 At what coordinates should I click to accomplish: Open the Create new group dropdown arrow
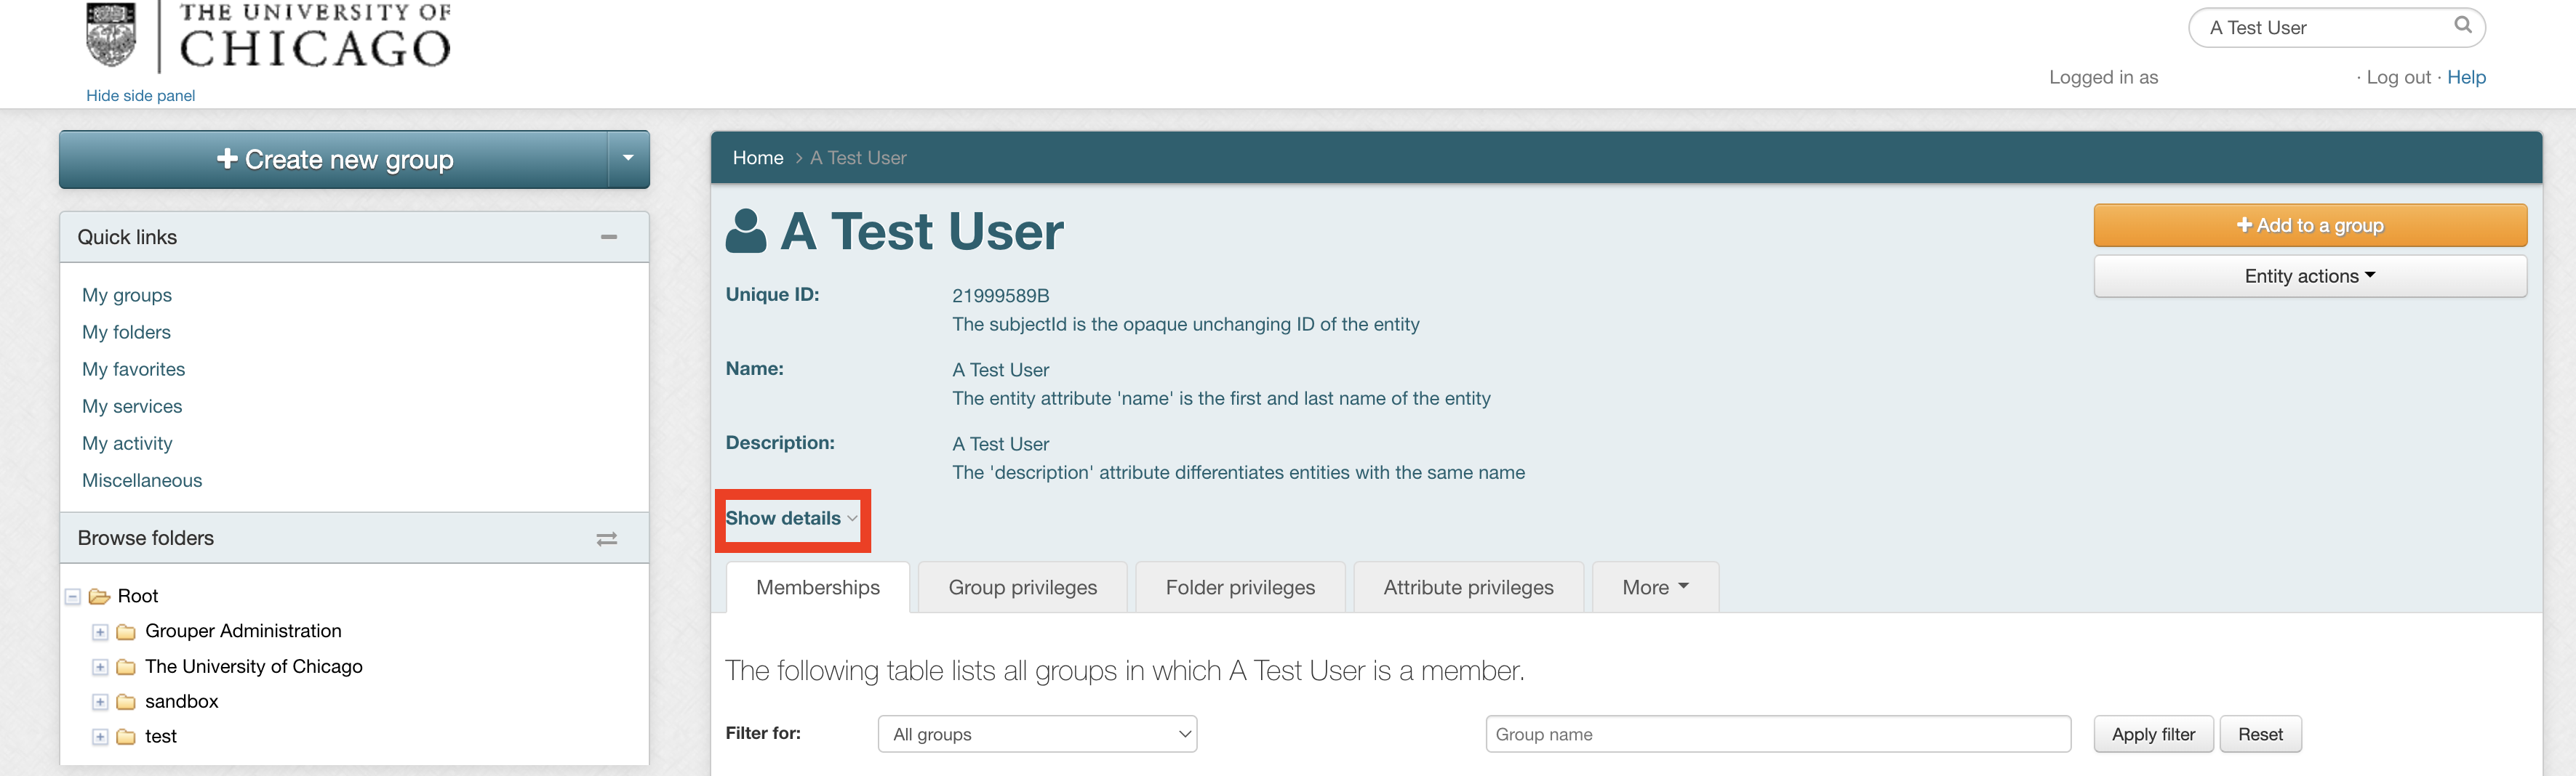[628, 159]
